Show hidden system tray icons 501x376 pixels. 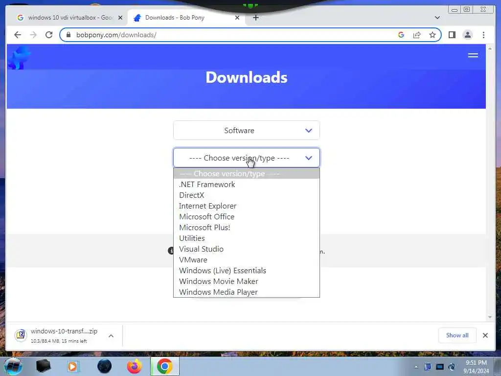416,367
